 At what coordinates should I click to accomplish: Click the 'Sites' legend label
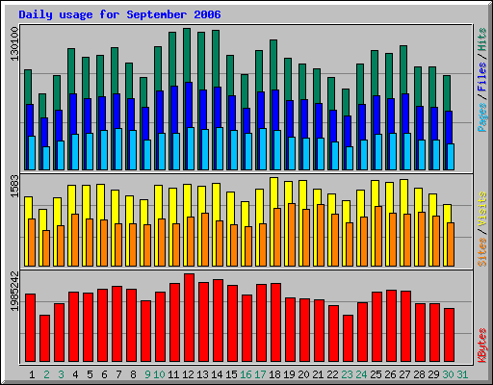tap(481, 252)
